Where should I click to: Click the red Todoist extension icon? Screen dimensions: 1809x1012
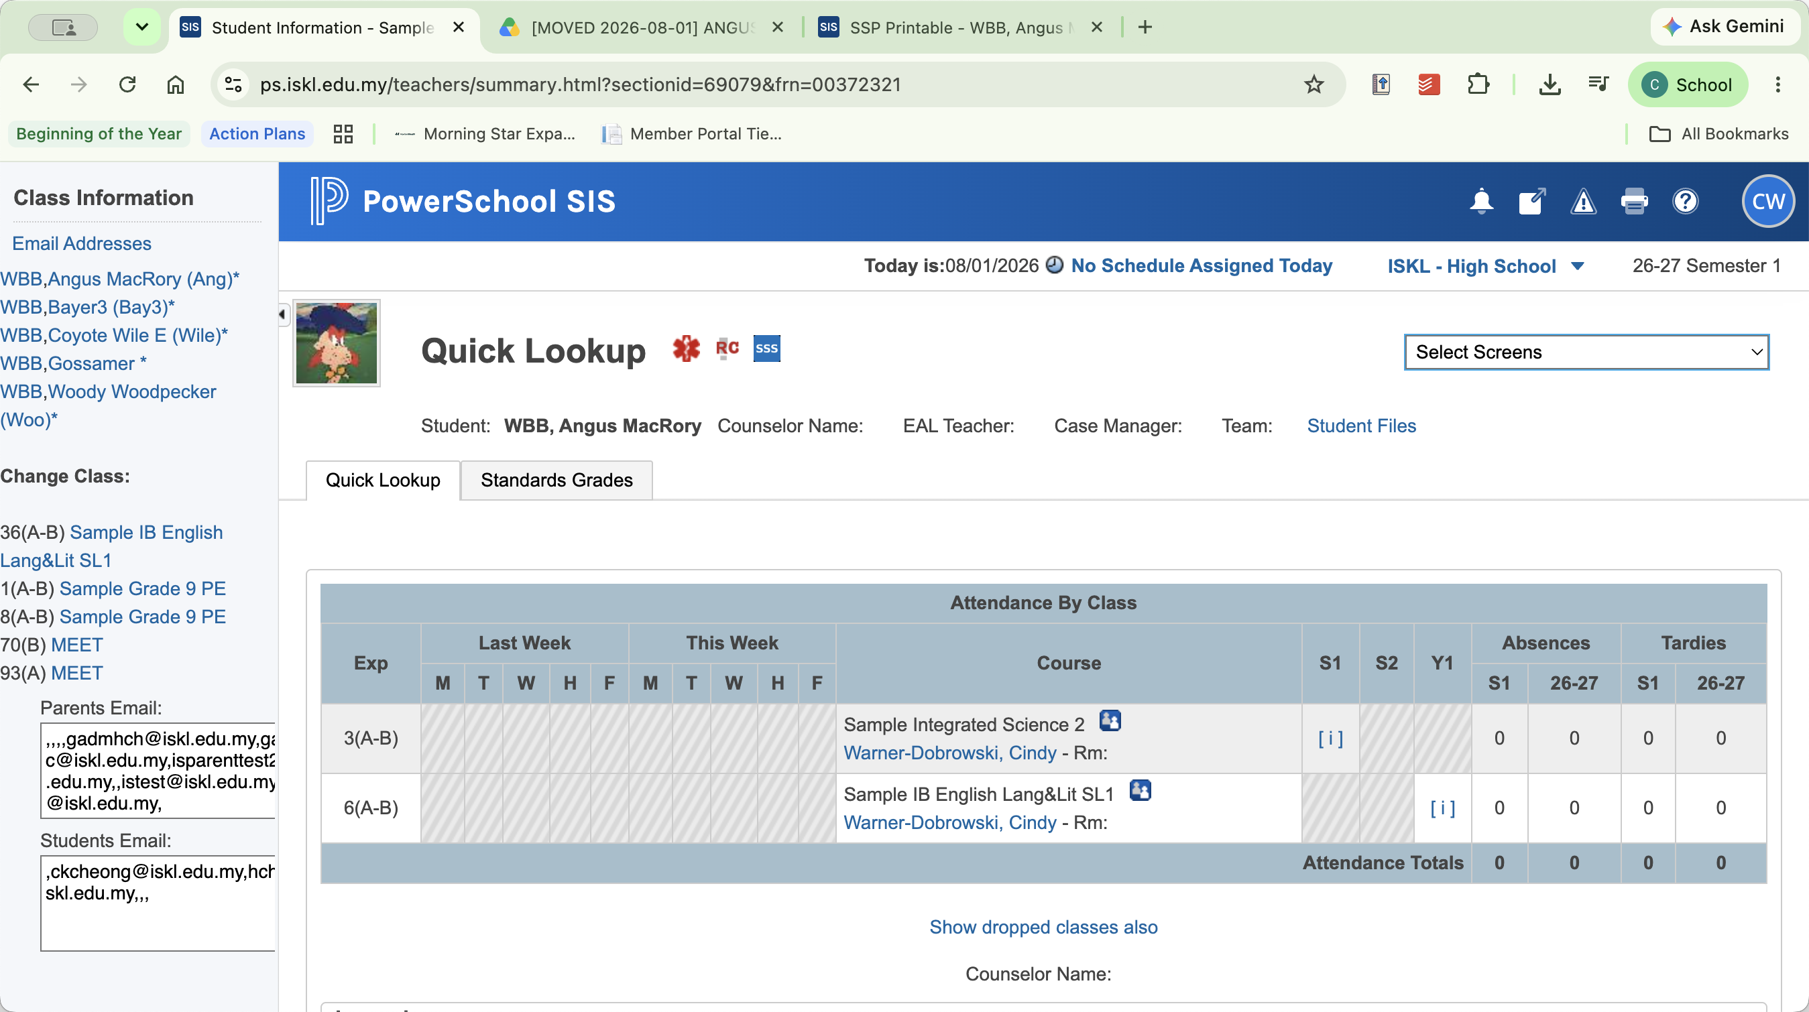(x=1429, y=85)
